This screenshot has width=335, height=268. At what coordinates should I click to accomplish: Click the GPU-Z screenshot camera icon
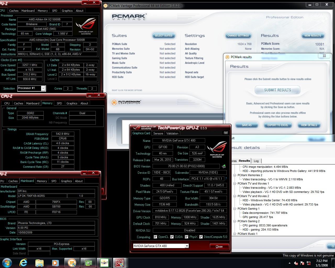(226, 133)
